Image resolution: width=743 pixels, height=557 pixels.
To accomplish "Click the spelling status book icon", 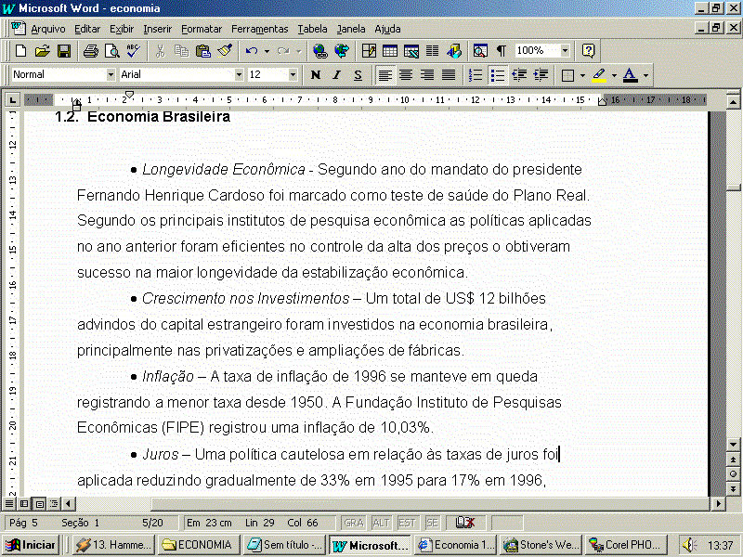I will click(465, 523).
